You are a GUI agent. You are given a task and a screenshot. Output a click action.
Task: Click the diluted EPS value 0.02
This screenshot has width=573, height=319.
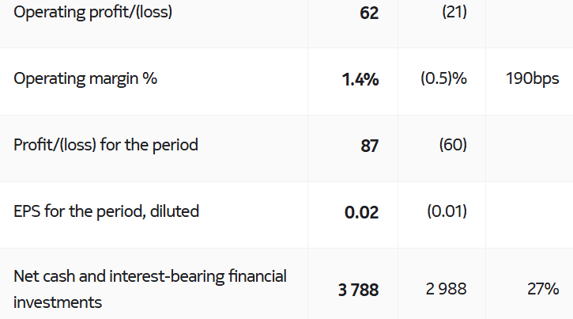pyautogui.click(x=361, y=212)
